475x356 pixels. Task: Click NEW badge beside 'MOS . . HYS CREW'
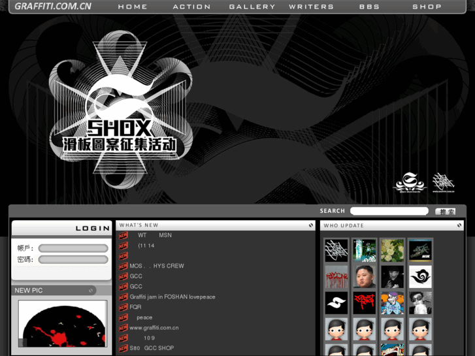tap(123, 267)
